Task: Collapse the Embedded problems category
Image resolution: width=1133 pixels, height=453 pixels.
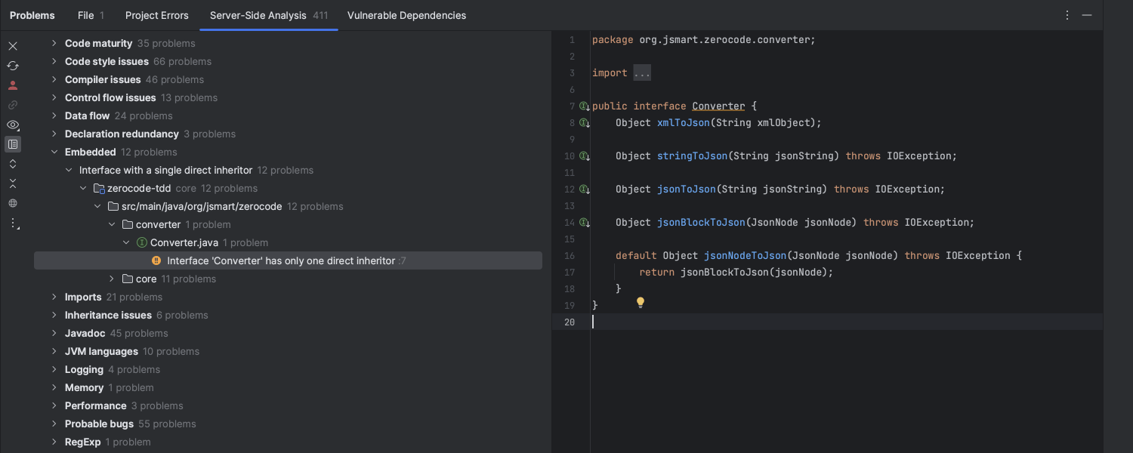Action: tap(54, 153)
